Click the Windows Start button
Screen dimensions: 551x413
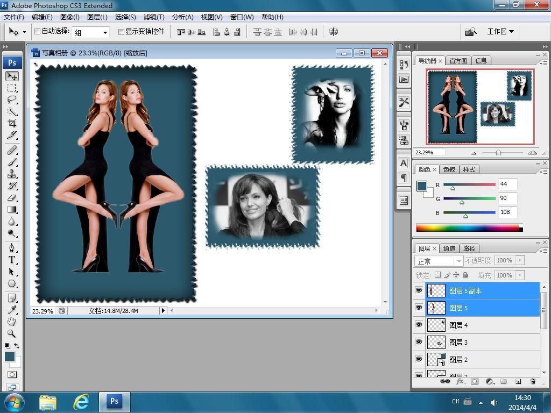[15, 402]
